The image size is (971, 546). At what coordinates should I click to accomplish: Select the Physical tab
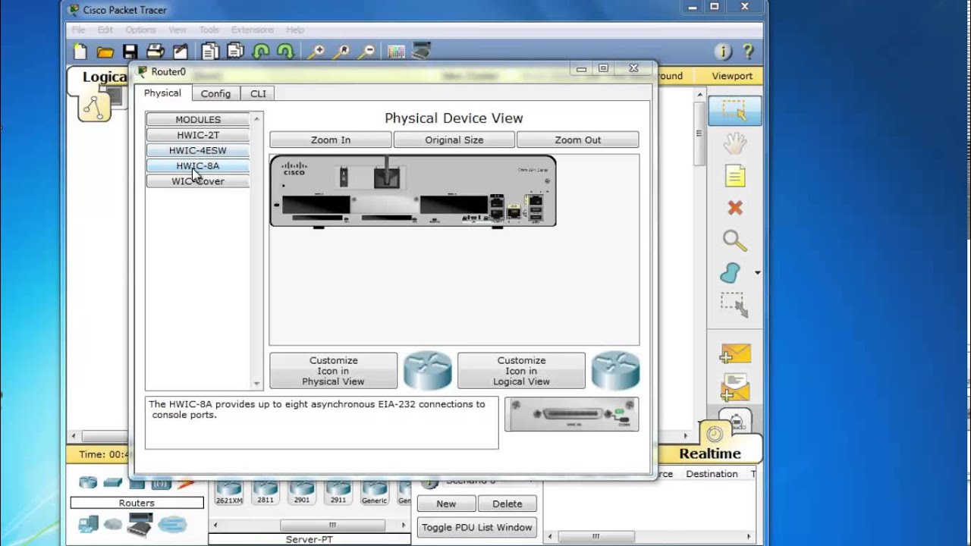click(162, 93)
